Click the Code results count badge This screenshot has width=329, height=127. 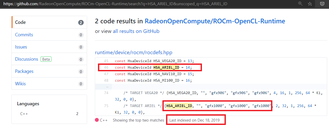(x=81, y=23)
